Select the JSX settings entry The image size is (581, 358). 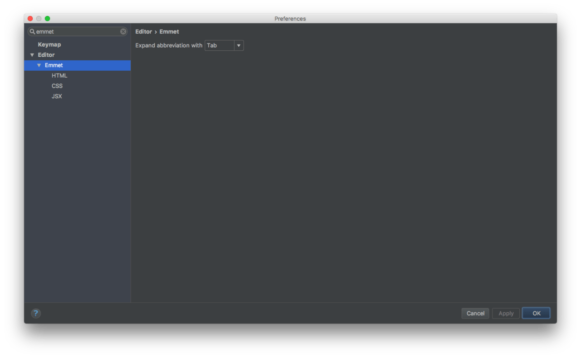(x=57, y=96)
